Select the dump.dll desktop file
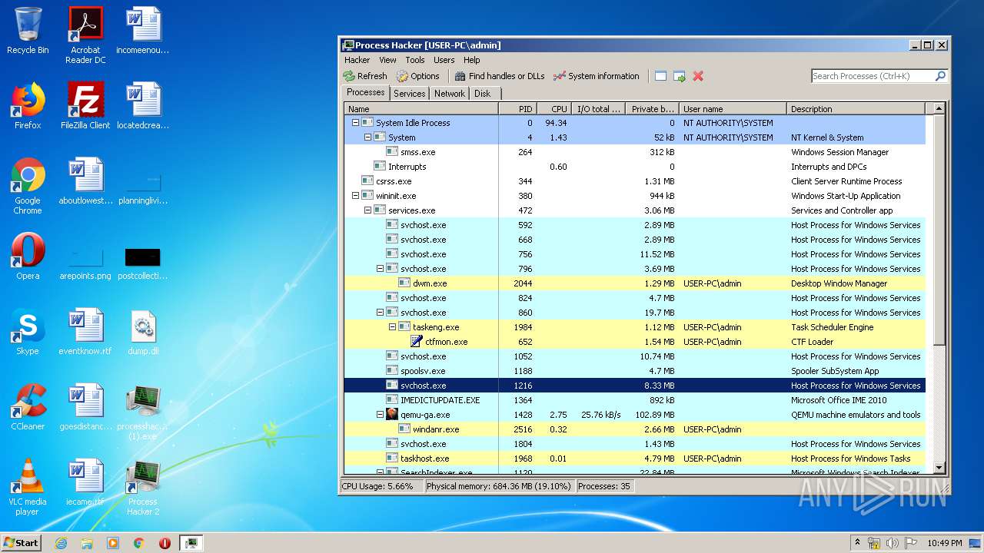Image resolution: width=984 pixels, height=553 pixels. coord(143,332)
